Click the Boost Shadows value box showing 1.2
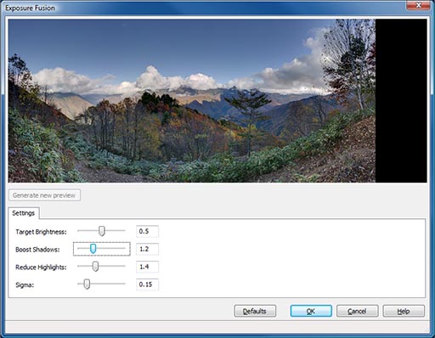The image size is (435, 338). [x=147, y=249]
